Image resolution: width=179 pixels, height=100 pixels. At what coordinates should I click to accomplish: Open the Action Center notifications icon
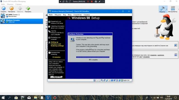click(x=175, y=97)
